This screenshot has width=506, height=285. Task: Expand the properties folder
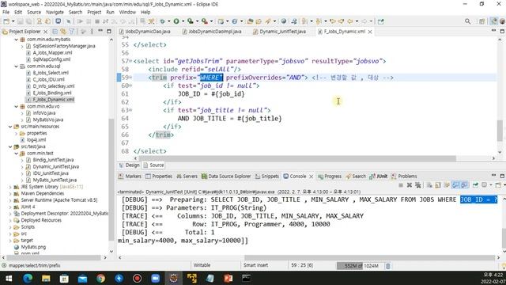[x=16, y=134]
